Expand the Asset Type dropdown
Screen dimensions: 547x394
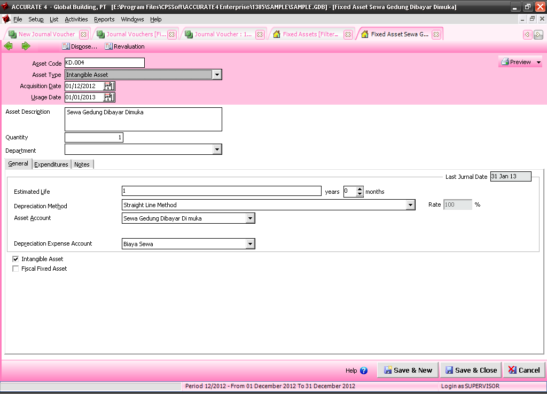tap(216, 75)
